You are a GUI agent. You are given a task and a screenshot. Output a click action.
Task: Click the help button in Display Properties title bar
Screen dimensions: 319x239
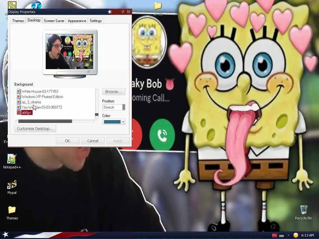click(123, 12)
